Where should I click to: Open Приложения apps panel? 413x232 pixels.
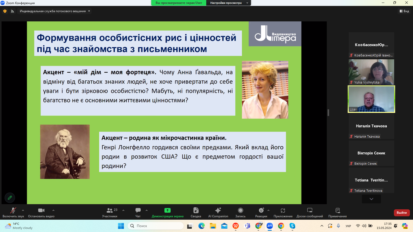tap(283, 212)
